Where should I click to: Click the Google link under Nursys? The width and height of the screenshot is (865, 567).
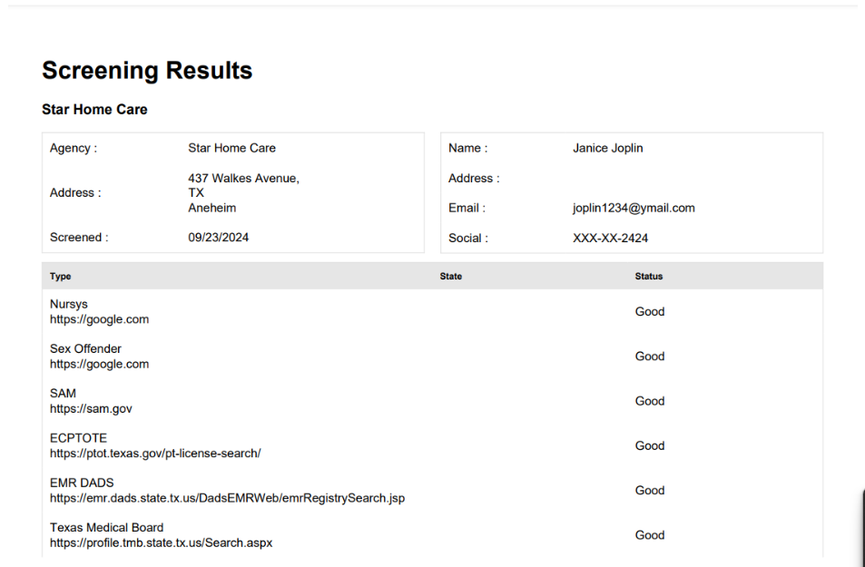click(x=99, y=319)
